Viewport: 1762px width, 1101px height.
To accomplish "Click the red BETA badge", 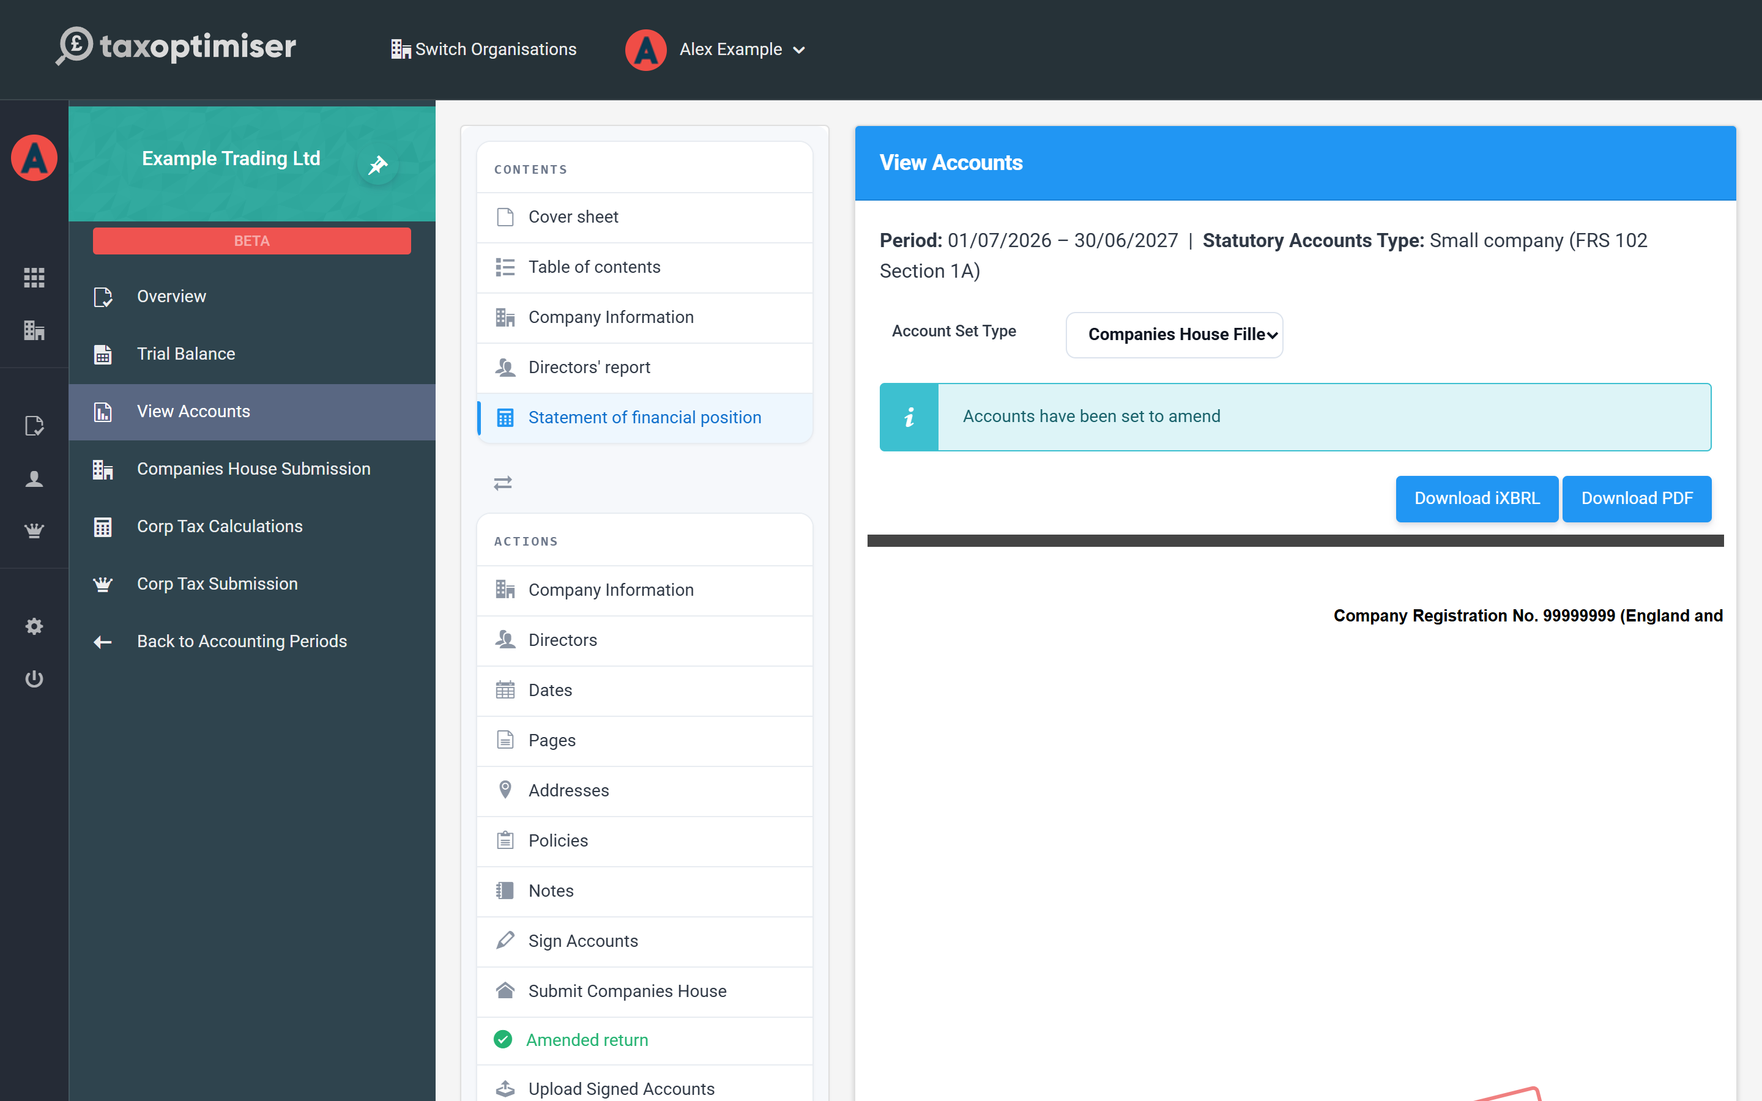I will pyautogui.click(x=252, y=241).
